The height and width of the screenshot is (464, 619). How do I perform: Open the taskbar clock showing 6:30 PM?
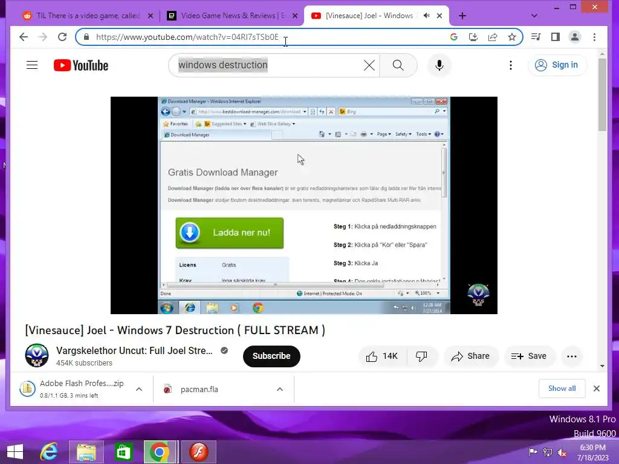592,453
